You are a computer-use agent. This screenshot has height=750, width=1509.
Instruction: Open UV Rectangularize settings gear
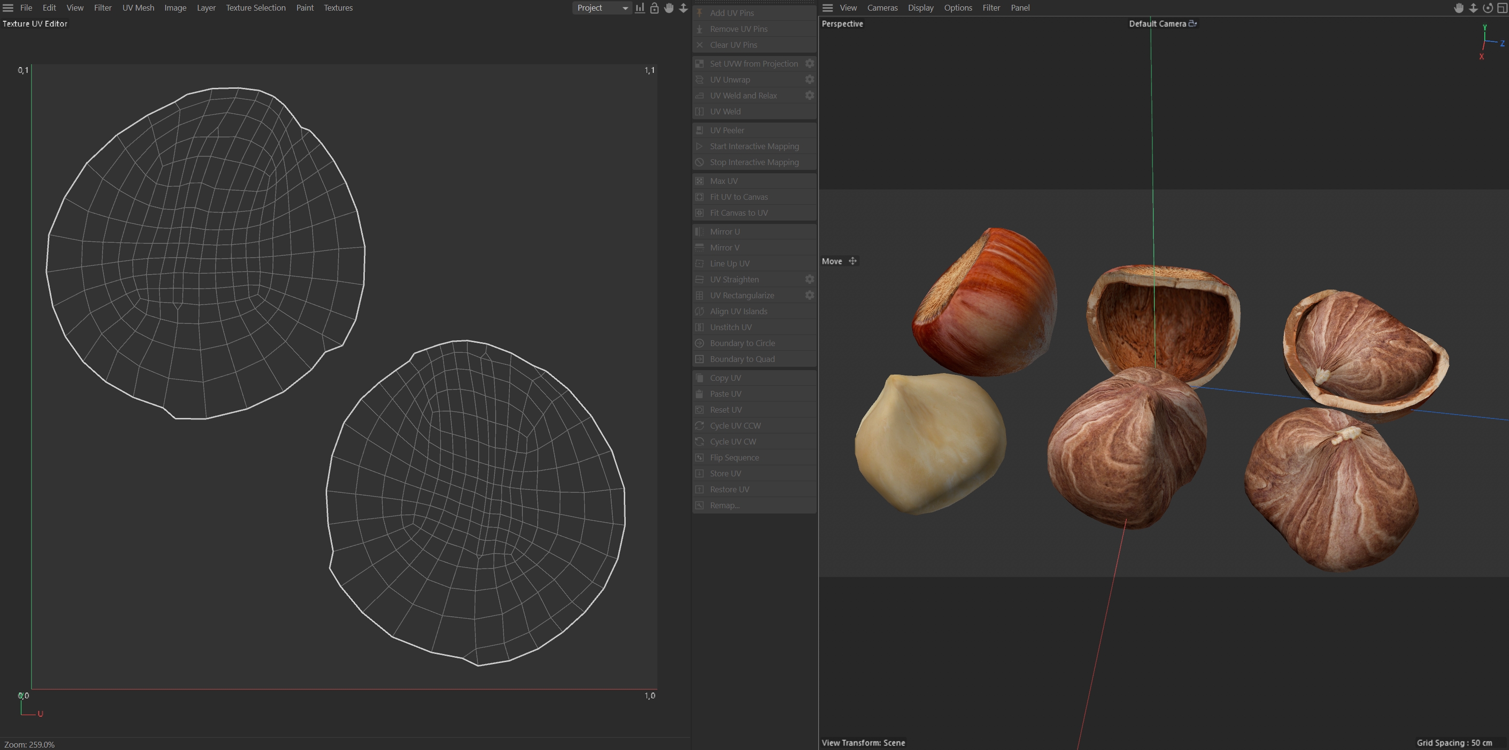click(809, 295)
